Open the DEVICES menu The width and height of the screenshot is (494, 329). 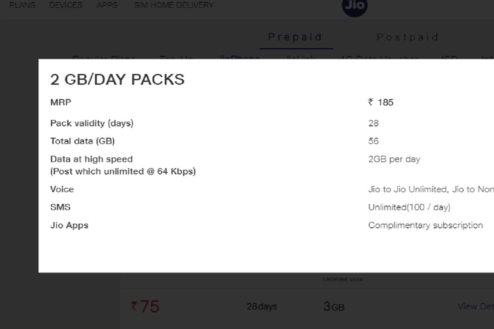tap(66, 5)
